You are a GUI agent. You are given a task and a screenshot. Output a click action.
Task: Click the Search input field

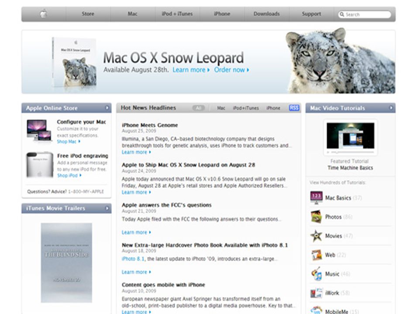[x=365, y=14]
